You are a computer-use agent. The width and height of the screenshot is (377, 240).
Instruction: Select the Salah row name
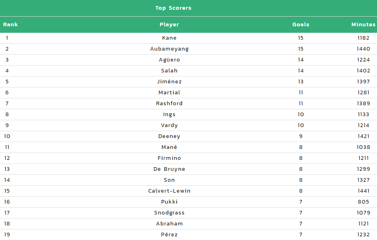click(x=169, y=70)
